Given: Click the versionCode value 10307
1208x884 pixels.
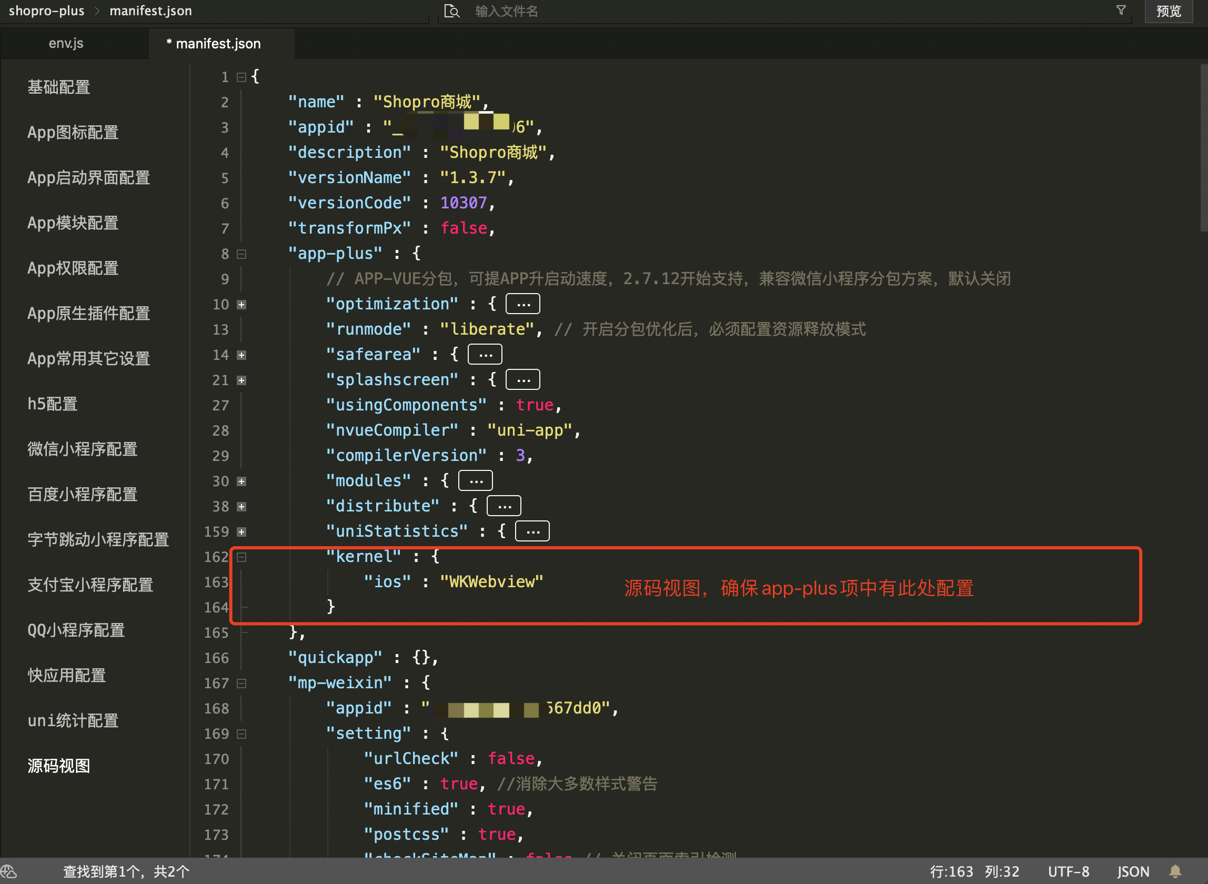Looking at the screenshot, I should [x=464, y=203].
